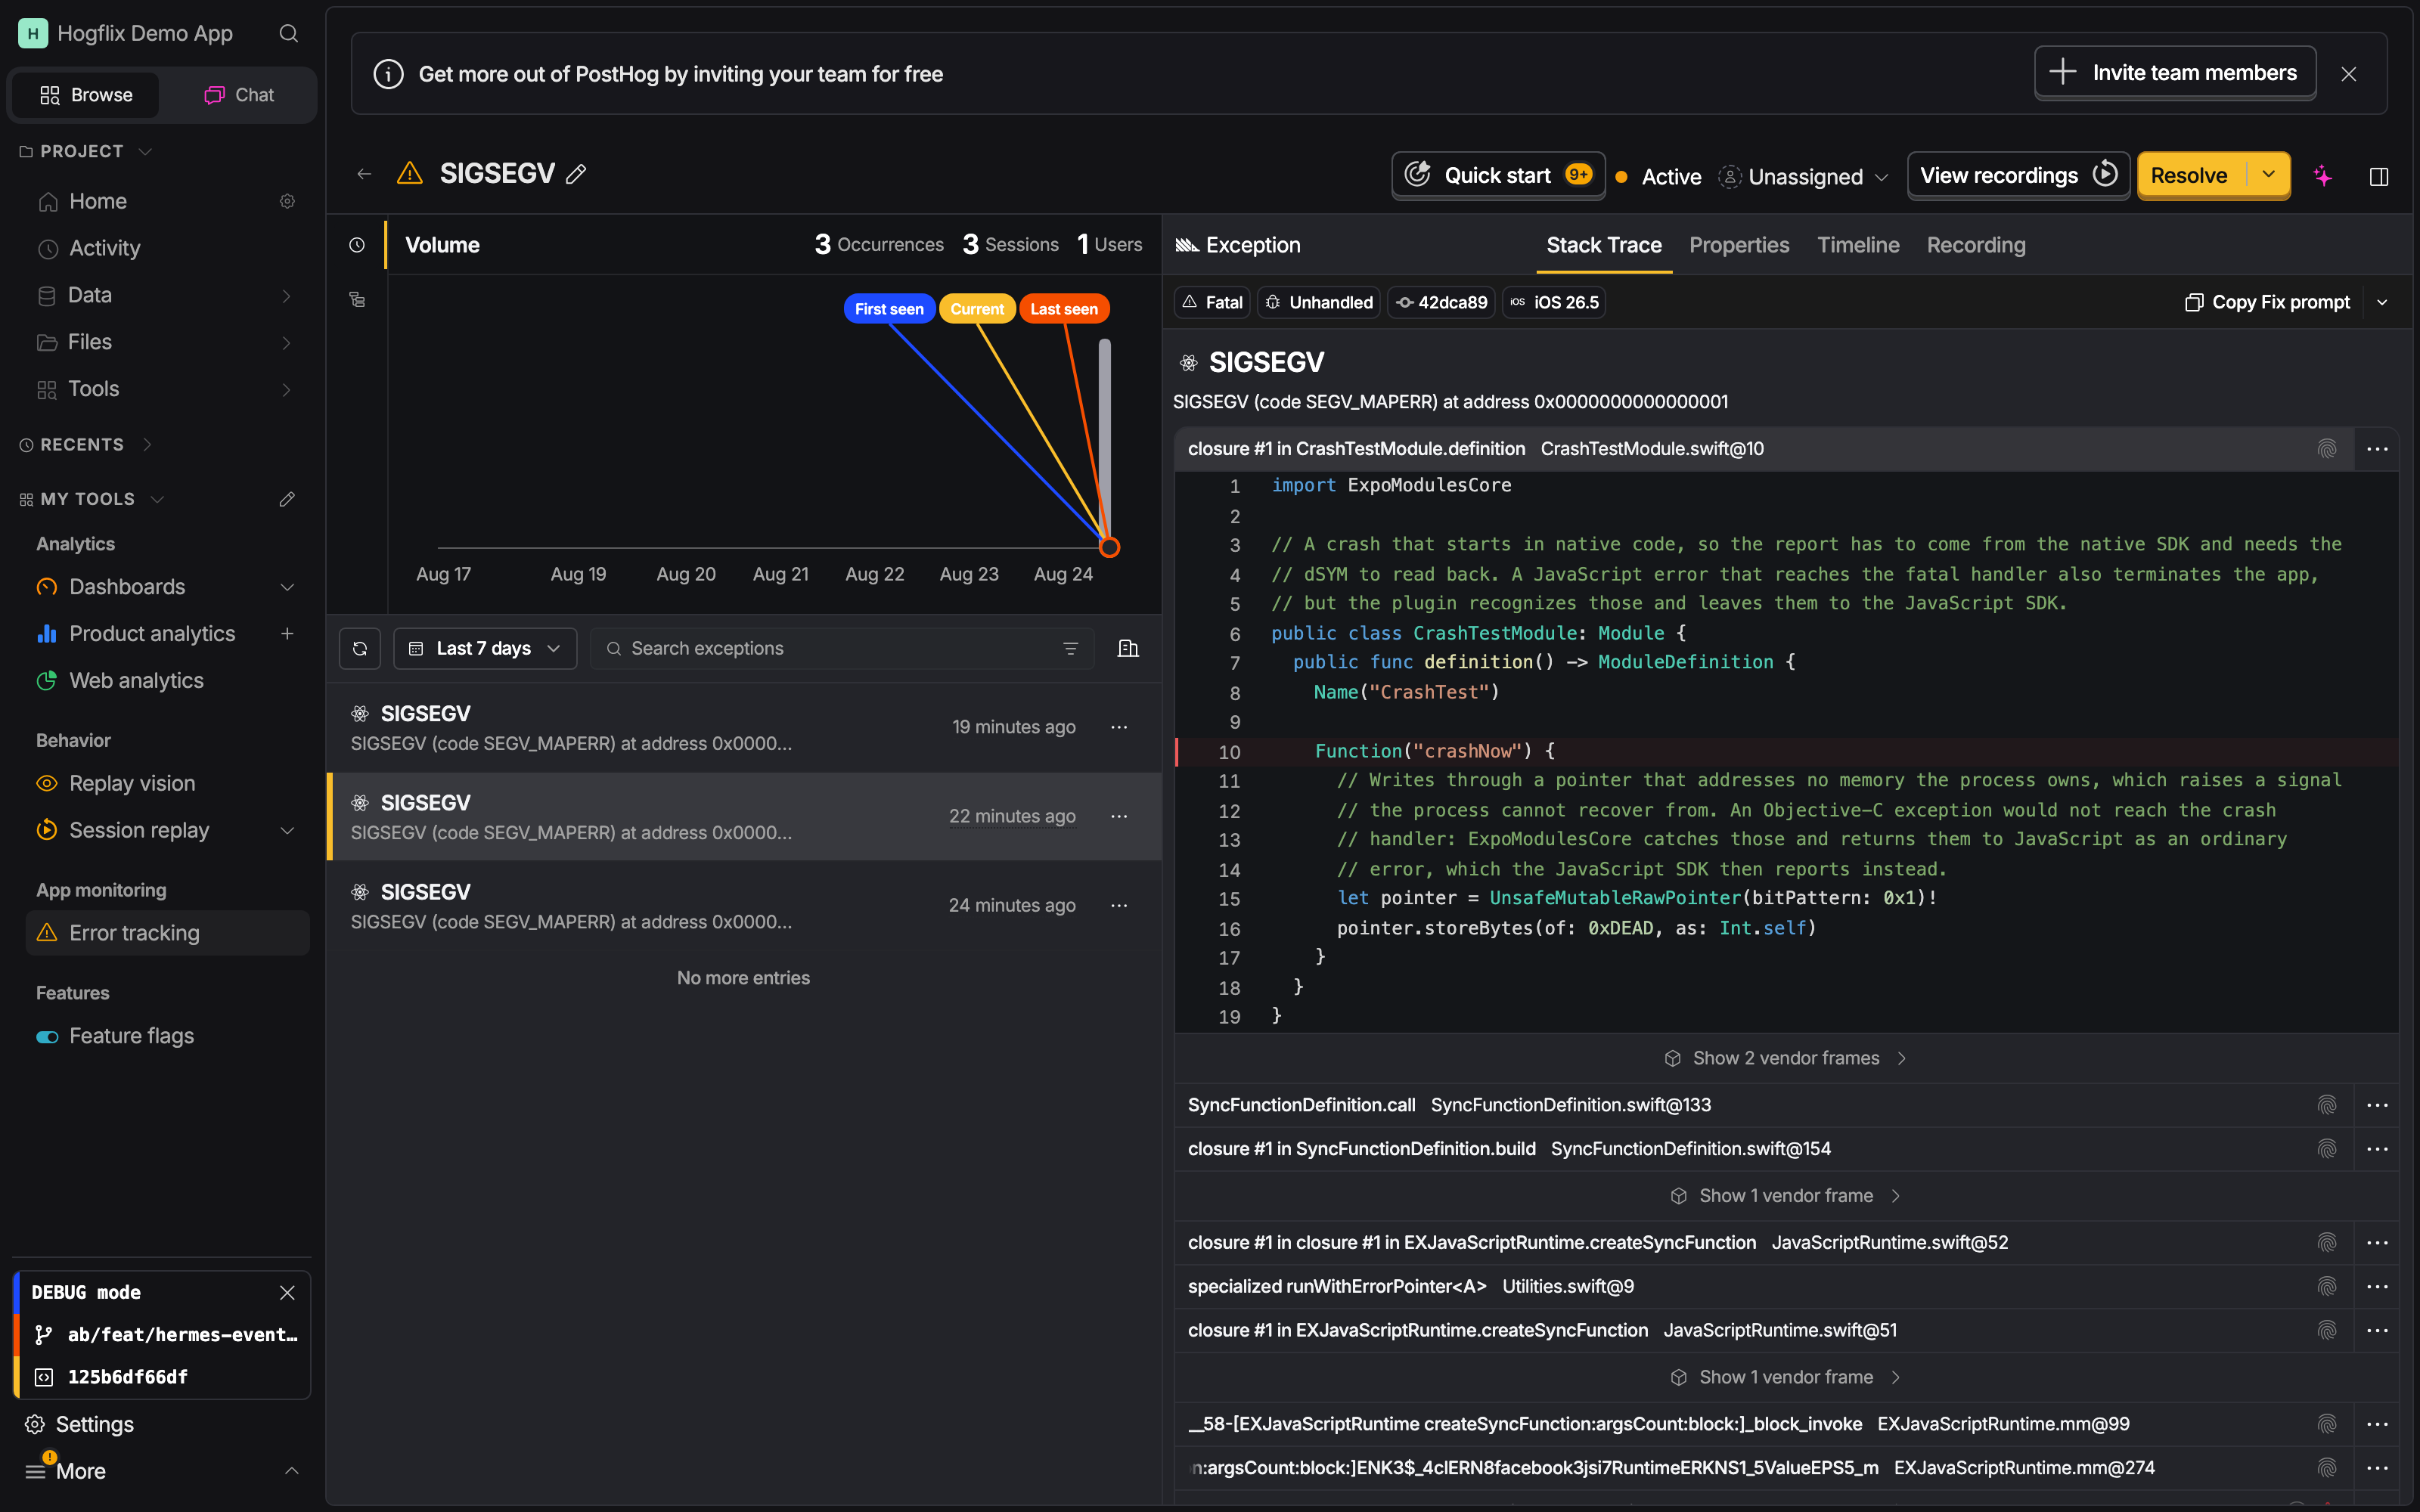Close the DEBUG mode panel
2420x1512 pixels.
tap(287, 1292)
